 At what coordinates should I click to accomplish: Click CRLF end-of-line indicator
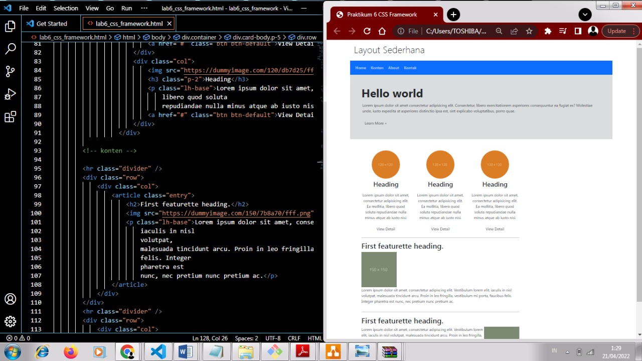coord(294,338)
